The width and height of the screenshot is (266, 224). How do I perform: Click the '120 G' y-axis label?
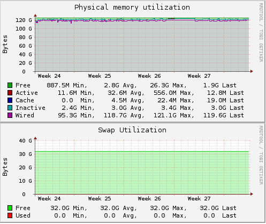click(x=24, y=20)
